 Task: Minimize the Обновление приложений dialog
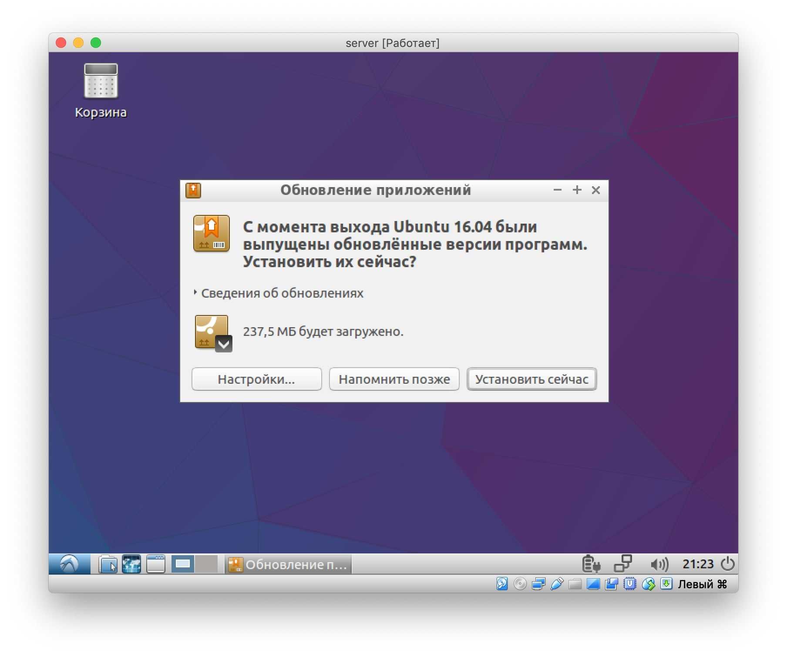click(557, 190)
